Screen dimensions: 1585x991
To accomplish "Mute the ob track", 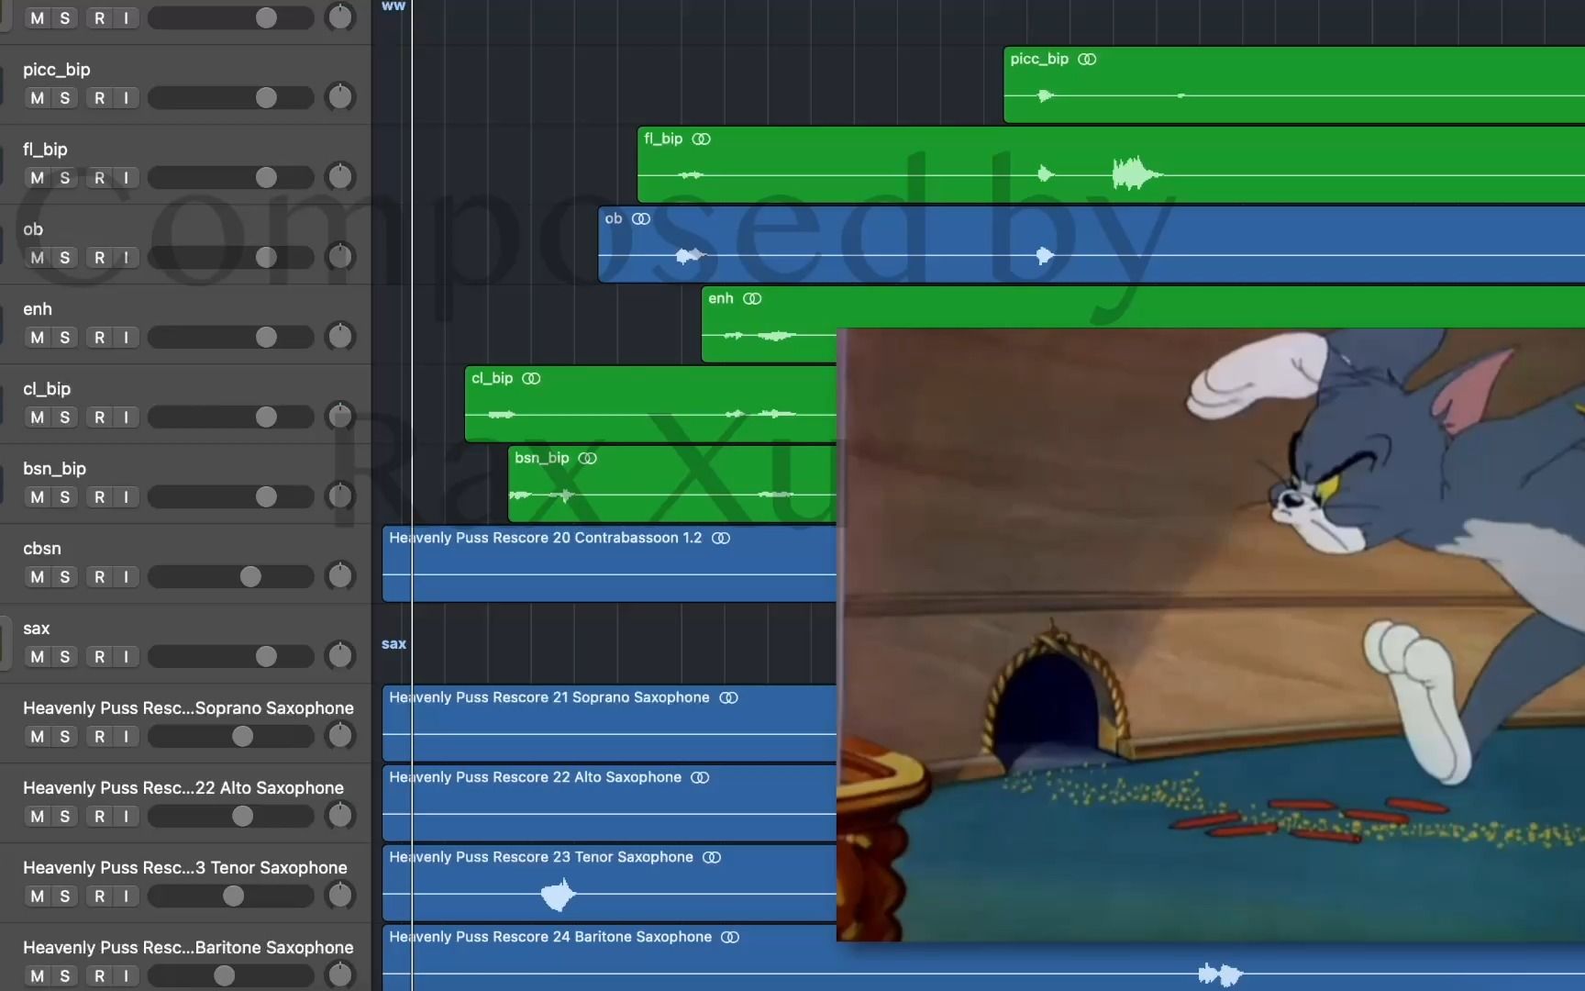I will [38, 257].
